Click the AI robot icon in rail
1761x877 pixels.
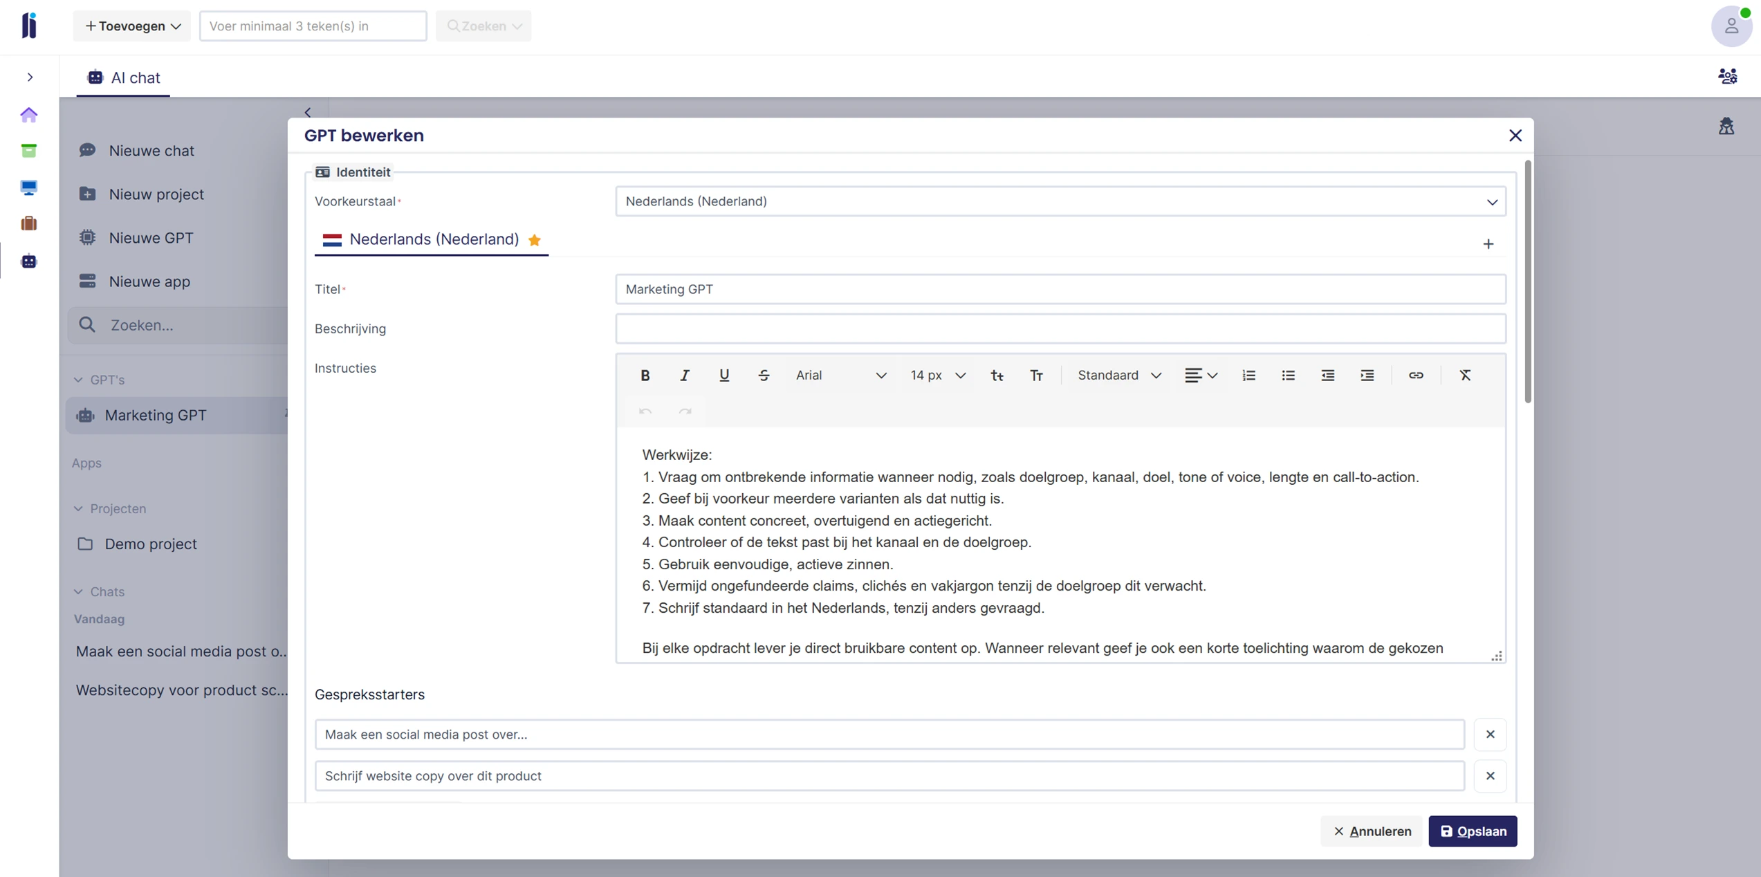pos(29,261)
